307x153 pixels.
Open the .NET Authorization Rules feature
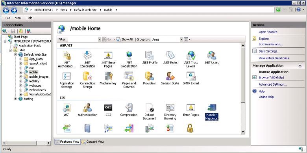coord(67,59)
